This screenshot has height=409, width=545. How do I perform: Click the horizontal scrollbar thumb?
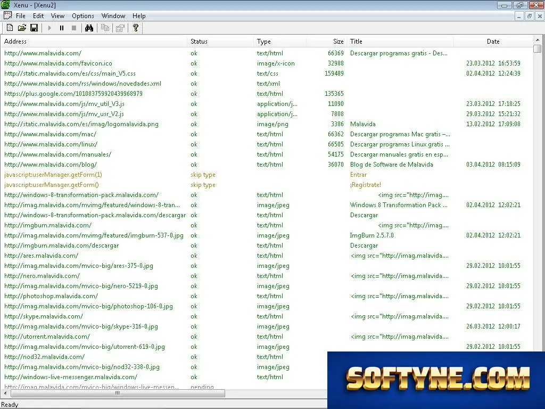click(x=118, y=394)
